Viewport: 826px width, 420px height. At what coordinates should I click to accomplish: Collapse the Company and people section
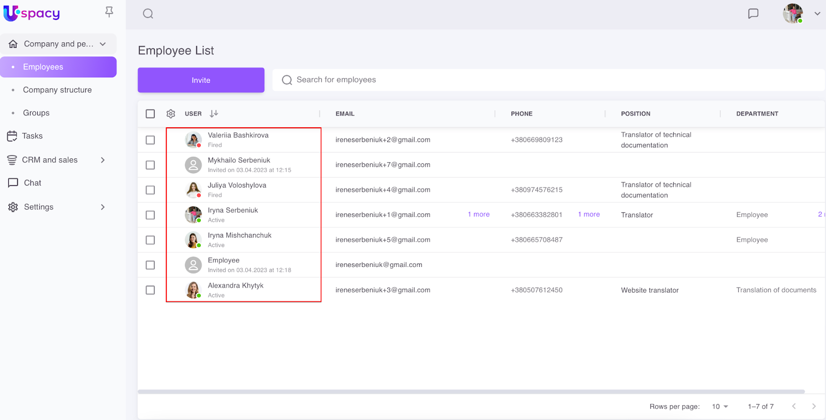click(103, 44)
